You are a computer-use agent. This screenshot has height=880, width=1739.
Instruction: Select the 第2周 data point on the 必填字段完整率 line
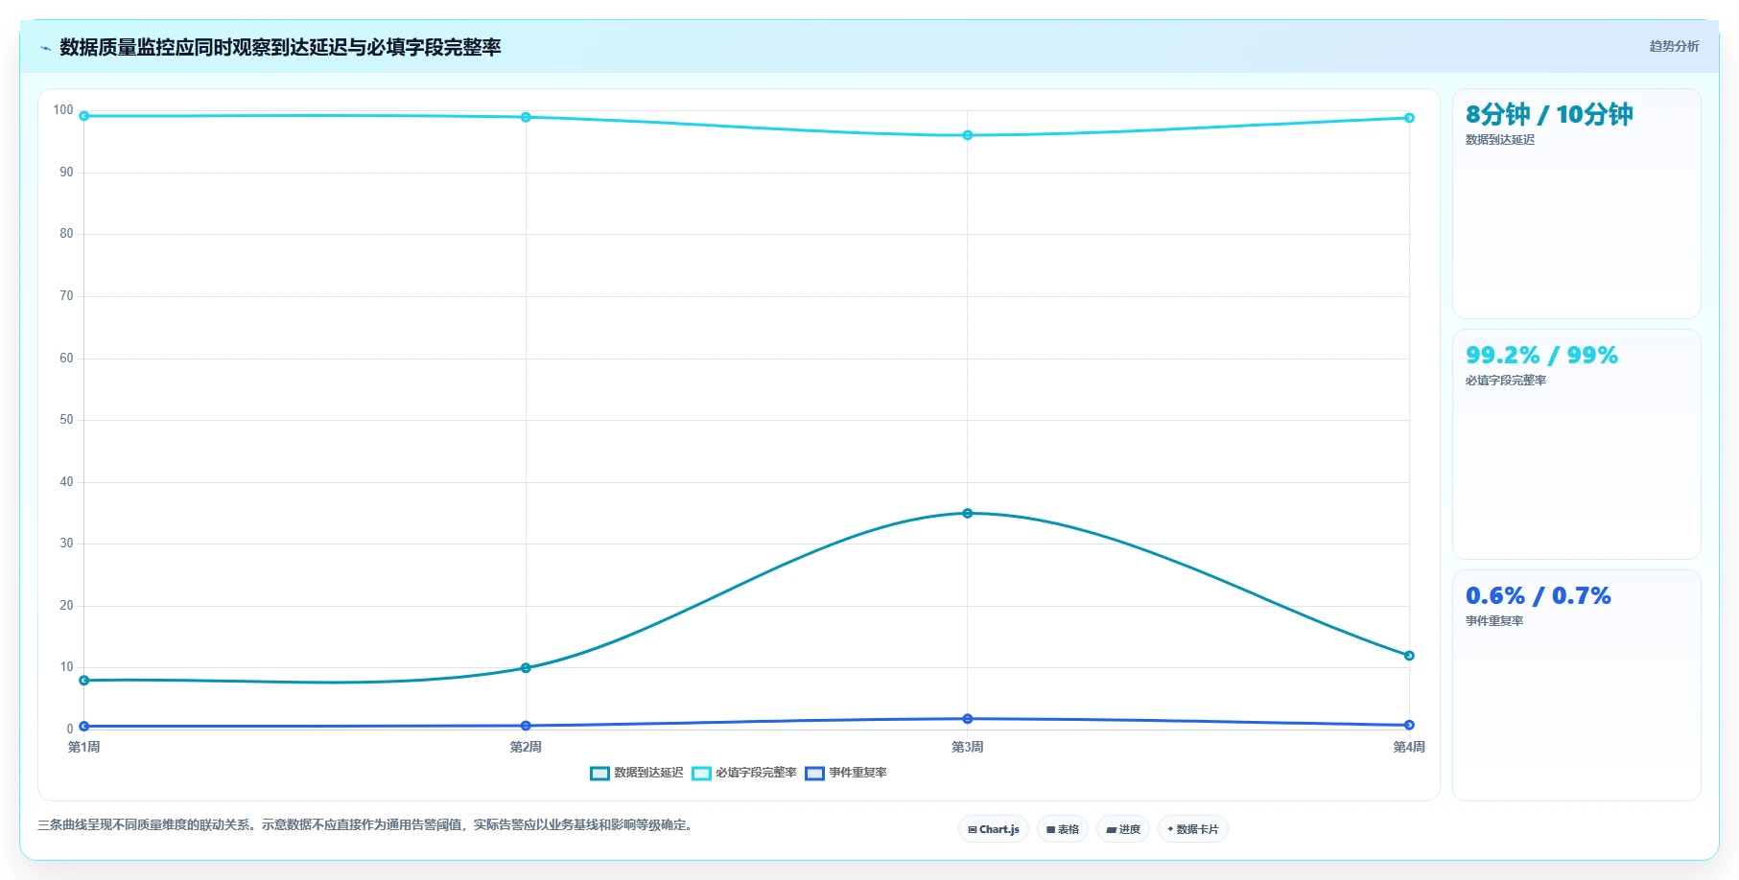point(526,117)
